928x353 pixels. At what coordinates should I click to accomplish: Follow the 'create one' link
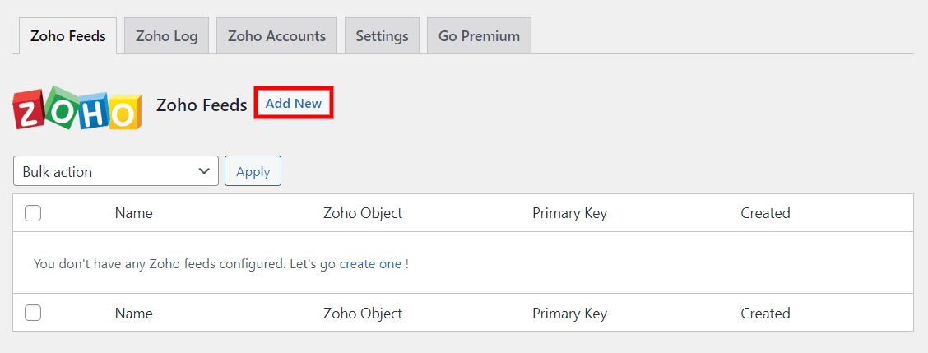click(370, 264)
